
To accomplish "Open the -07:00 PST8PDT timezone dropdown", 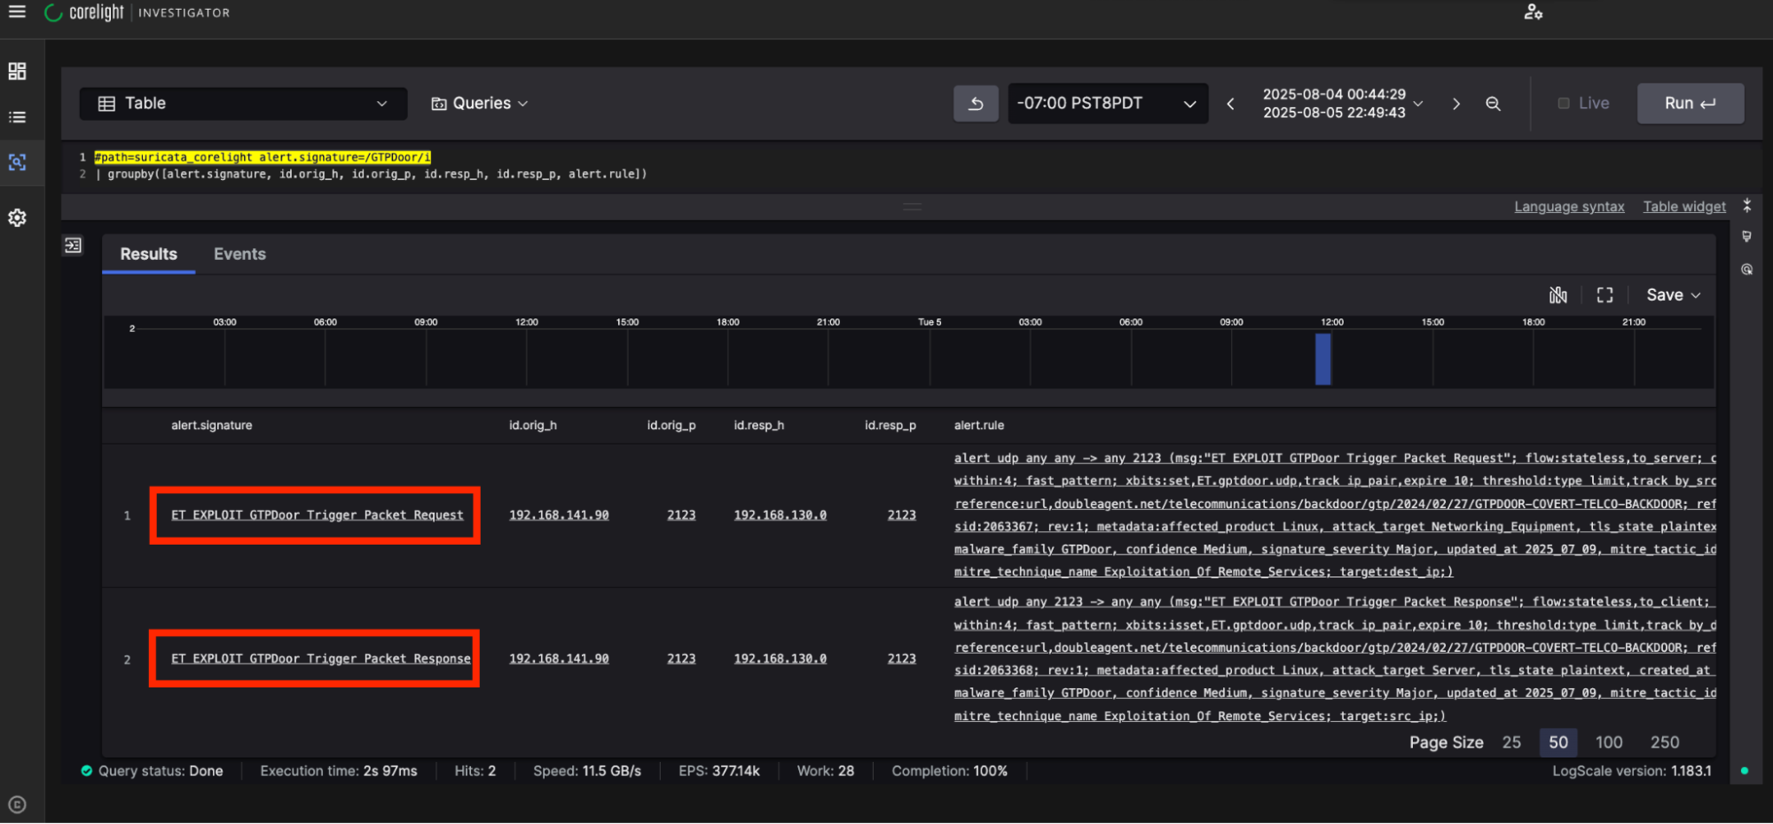I will click(1107, 104).
